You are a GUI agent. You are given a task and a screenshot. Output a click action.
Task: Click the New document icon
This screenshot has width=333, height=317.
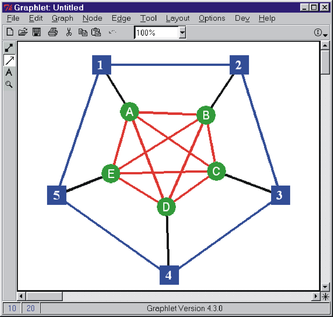pyautogui.click(x=10, y=32)
